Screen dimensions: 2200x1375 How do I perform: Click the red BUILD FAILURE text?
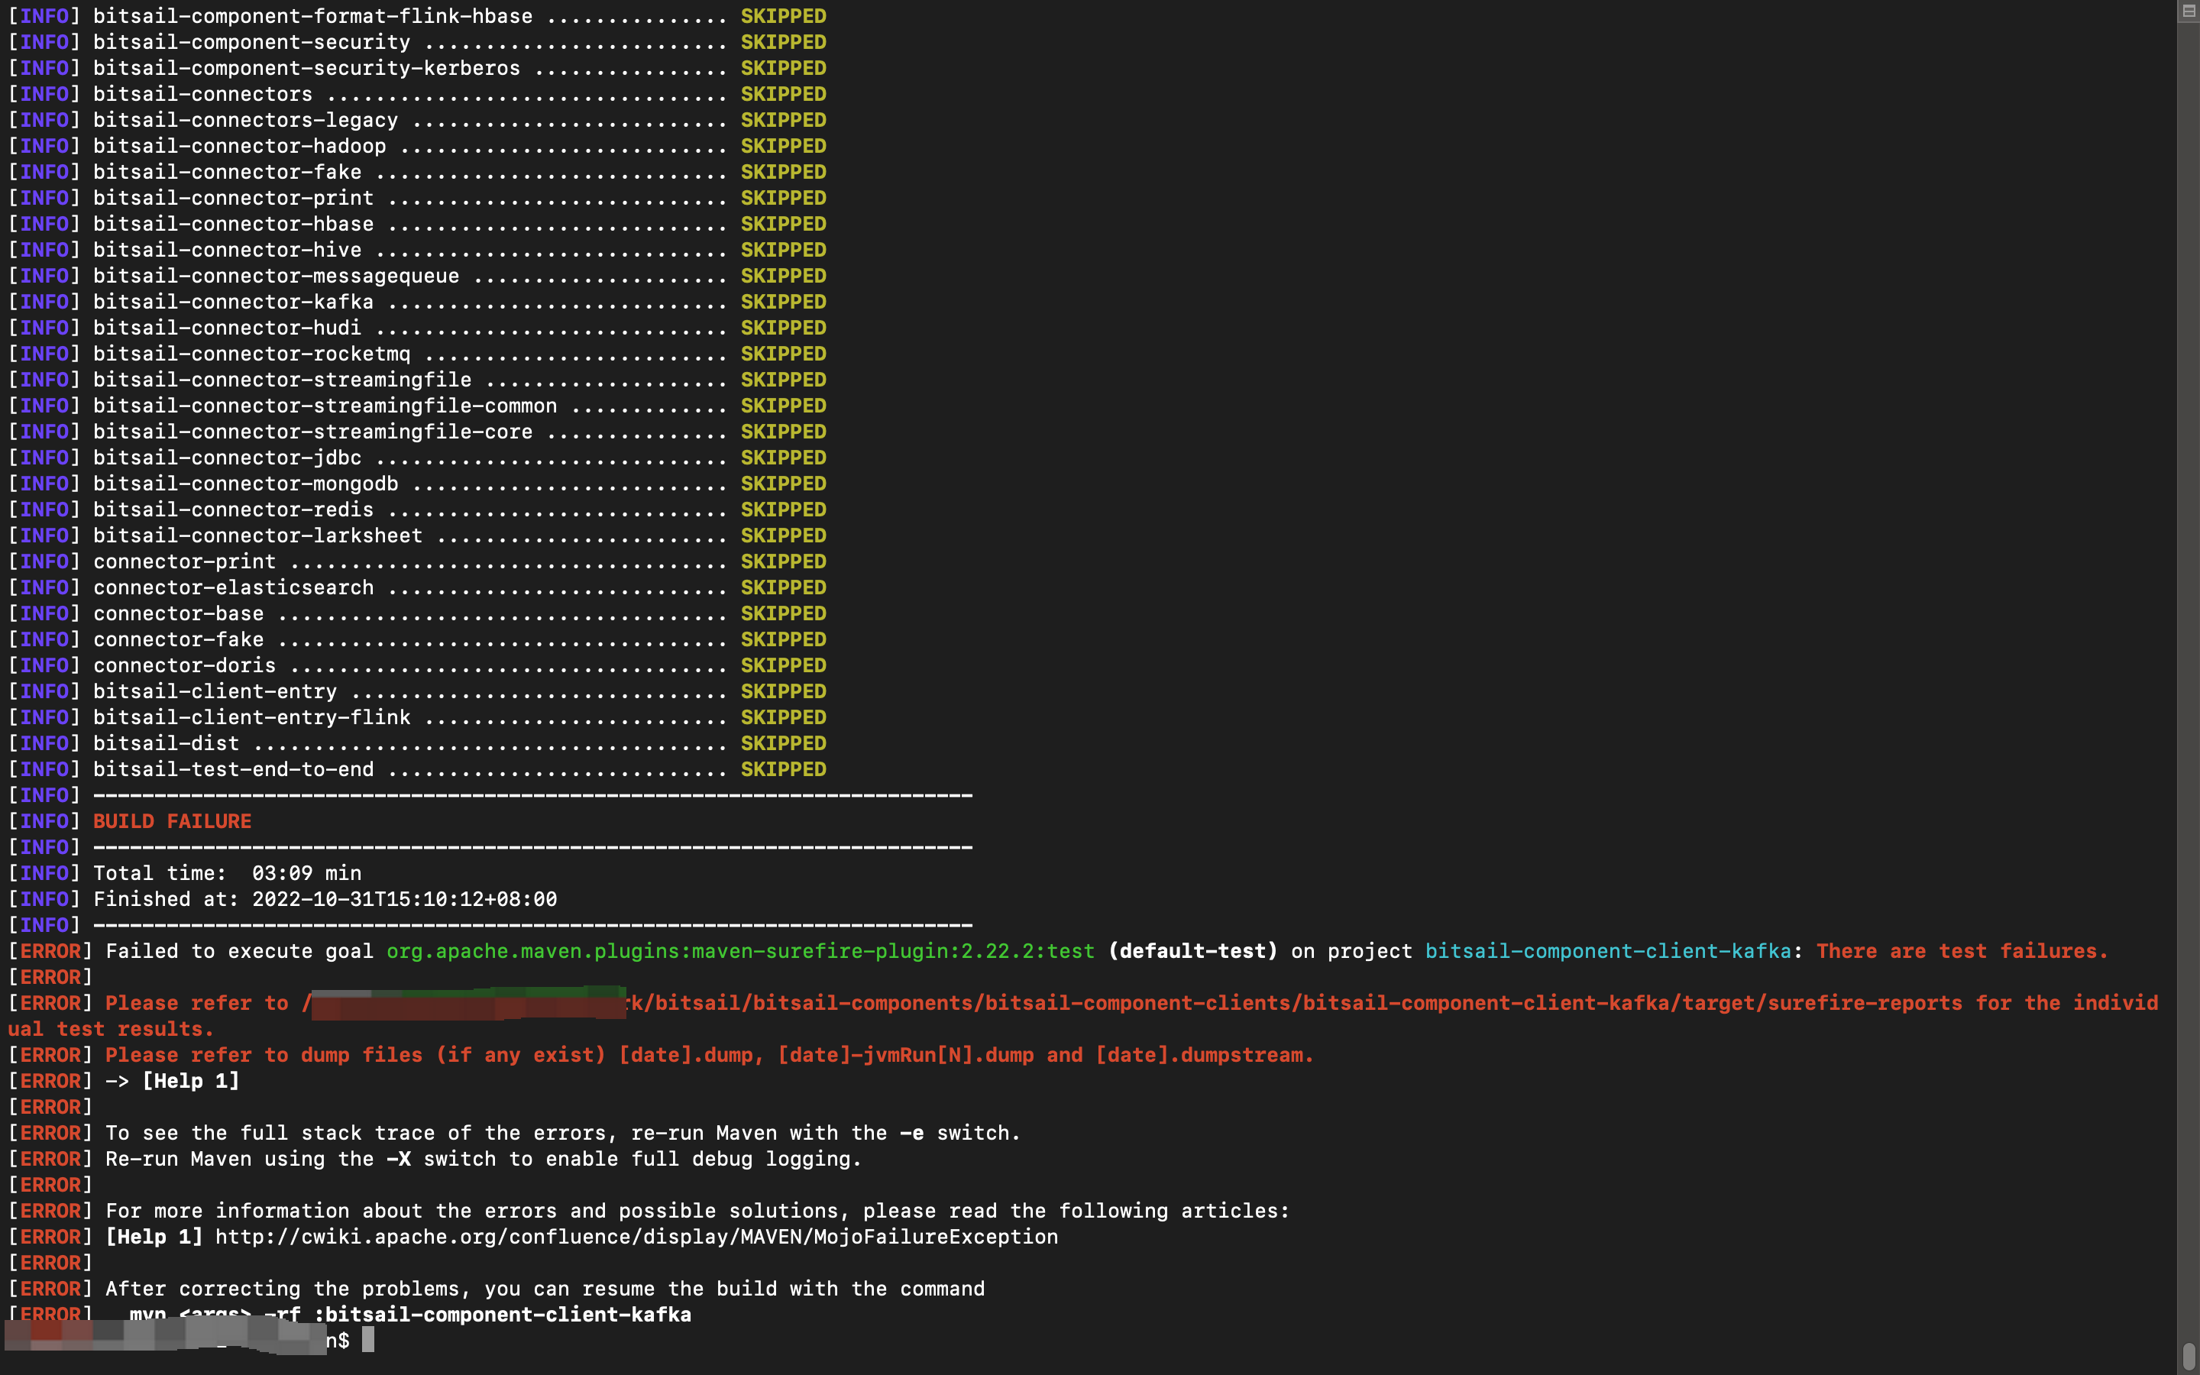click(172, 821)
